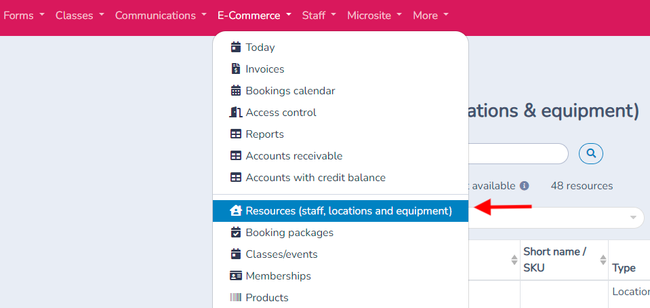
Task: Open the Classes dropdown menu
Action: 79,16
